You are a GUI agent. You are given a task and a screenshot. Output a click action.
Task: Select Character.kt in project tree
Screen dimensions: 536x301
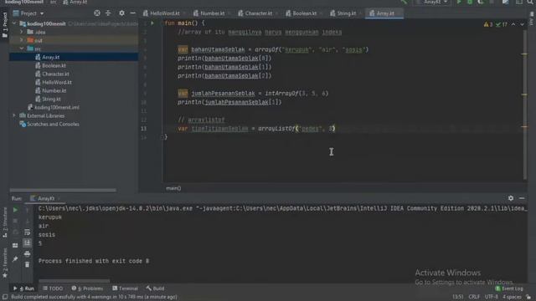55,74
